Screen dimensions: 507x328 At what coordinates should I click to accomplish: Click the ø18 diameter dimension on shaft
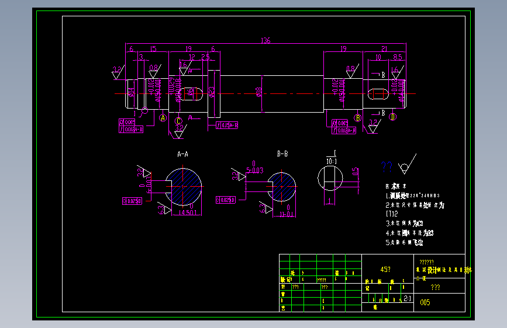click(258, 92)
